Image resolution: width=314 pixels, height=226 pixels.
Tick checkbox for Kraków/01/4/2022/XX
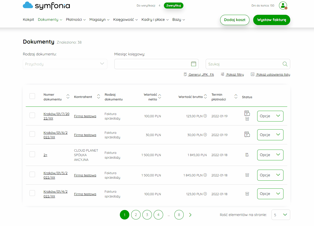pos(32,193)
